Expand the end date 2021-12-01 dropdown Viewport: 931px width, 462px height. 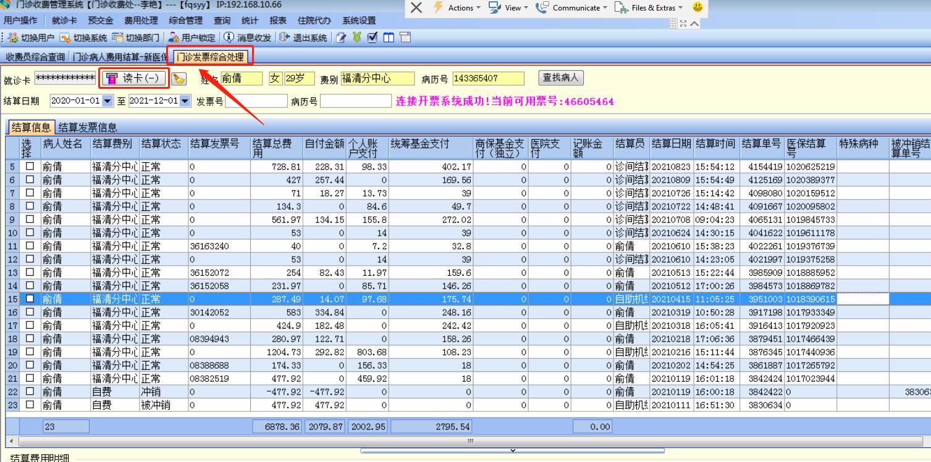pos(185,101)
